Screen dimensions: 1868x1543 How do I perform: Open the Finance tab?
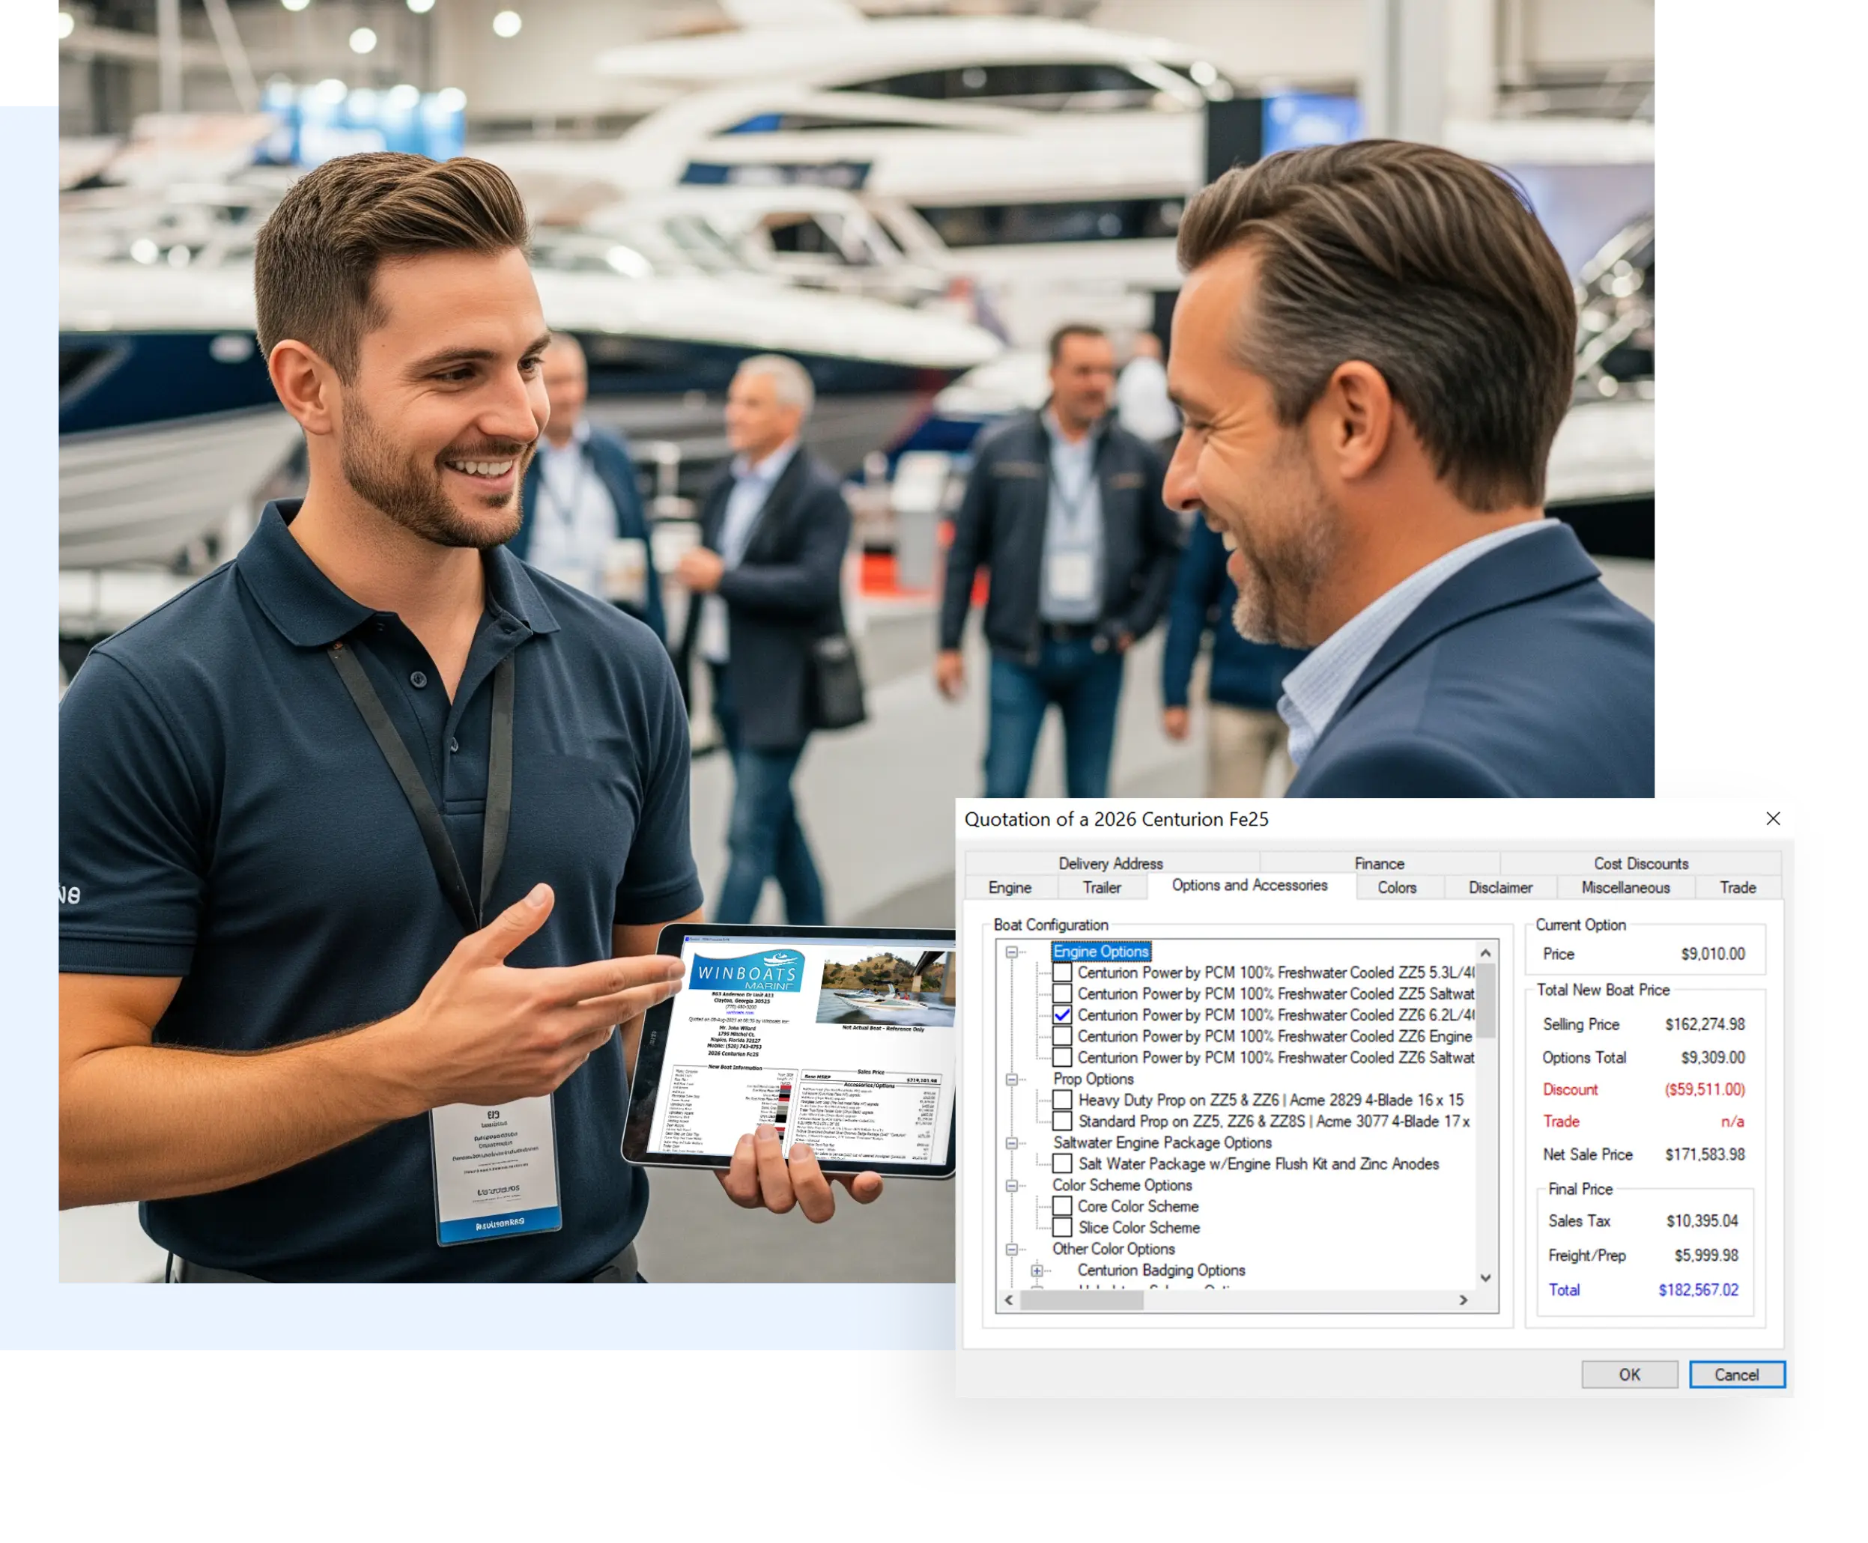pos(1379,863)
